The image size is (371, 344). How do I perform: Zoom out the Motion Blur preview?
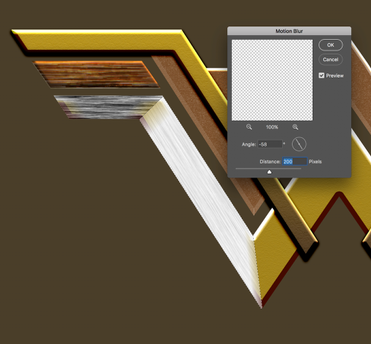(x=249, y=127)
